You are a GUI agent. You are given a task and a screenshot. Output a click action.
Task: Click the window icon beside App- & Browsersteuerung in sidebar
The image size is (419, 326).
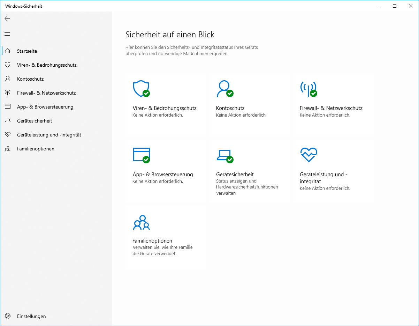[x=8, y=107]
